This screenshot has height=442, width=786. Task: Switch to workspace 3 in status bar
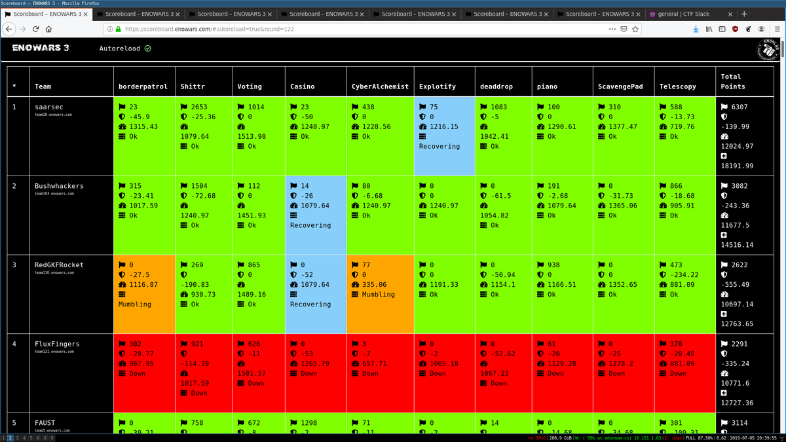pyautogui.click(x=18, y=437)
